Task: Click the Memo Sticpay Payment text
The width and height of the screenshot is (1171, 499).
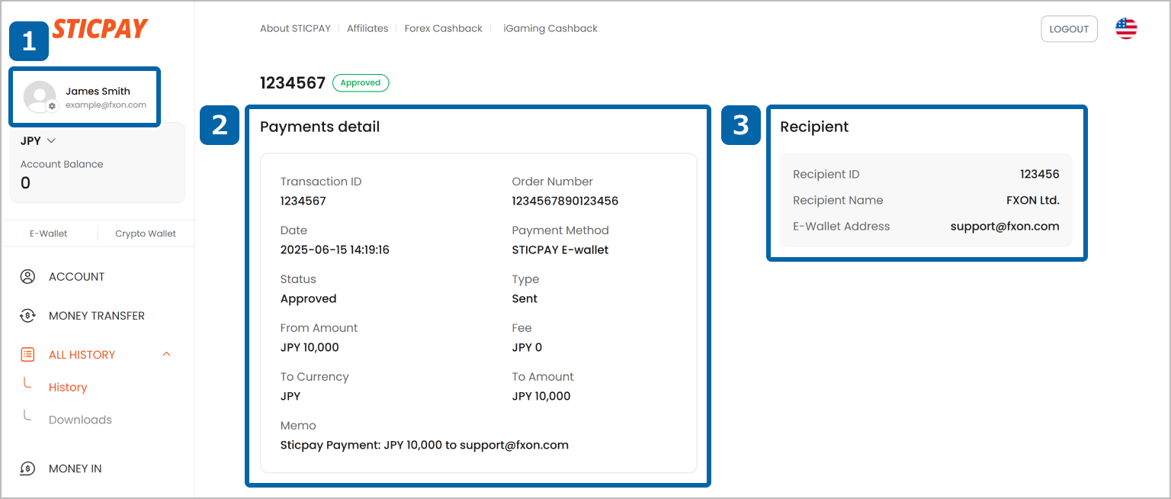Action: click(x=425, y=445)
